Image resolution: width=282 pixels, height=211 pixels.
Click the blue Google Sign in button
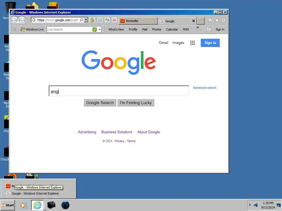[210, 43]
